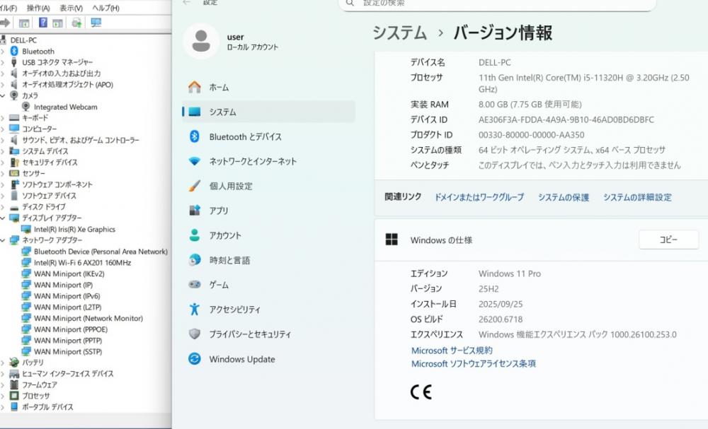Select Intel(R) Iris(R) Xe Graphics device
This screenshot has height=429, width=708.
click(x=74, y=229)
